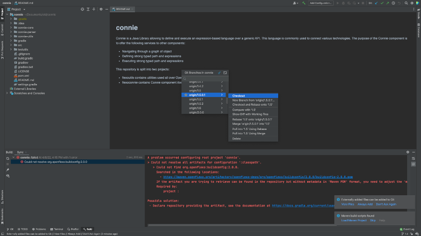Image resolution: width=421 pixels, height=236 pixels.
Task: Open editor tab options three-dots icon
Action: click(x=414, y=9)
